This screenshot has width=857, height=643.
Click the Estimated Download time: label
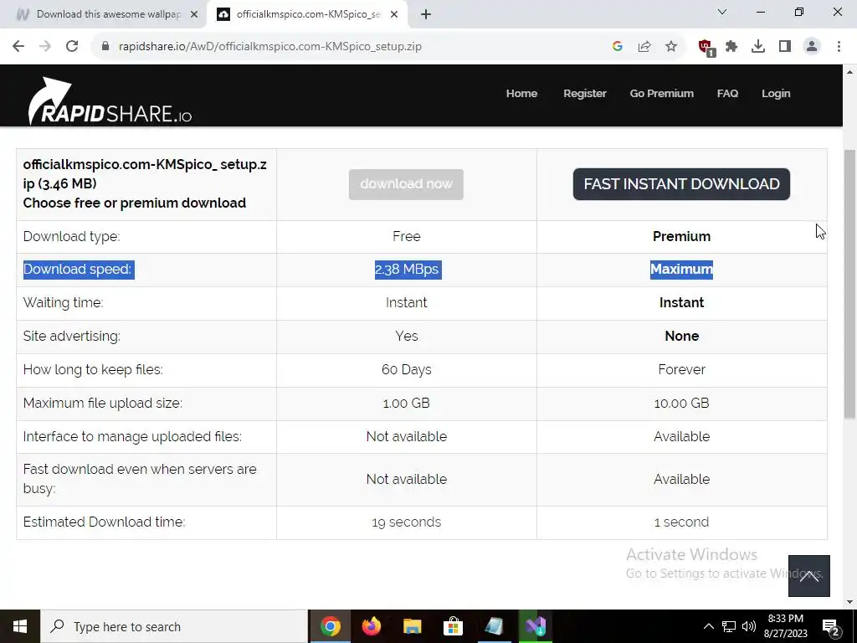tap(104, 522)
